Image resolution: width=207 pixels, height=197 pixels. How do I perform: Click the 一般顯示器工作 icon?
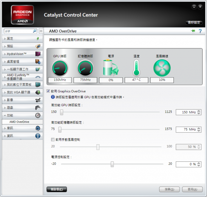tap(38, 69)
